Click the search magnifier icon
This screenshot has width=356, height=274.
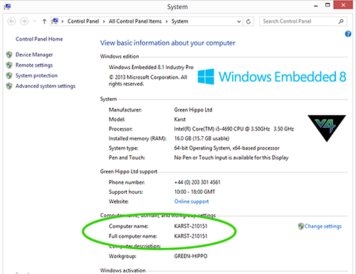click(341, 21)
